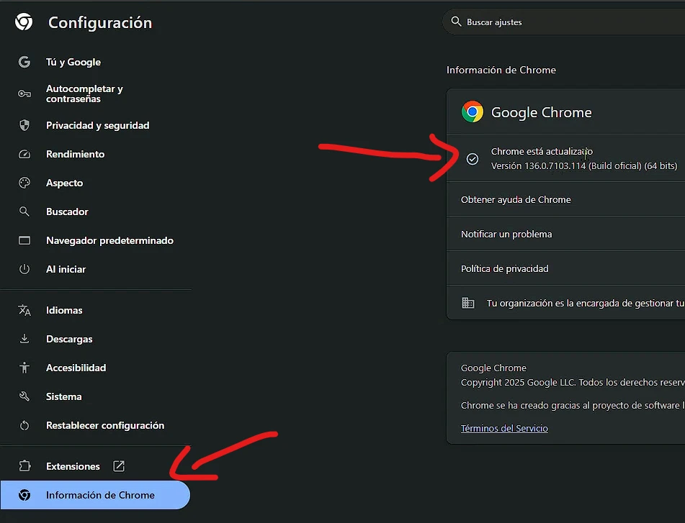Click the download icon for Descargas

point(24,339)
